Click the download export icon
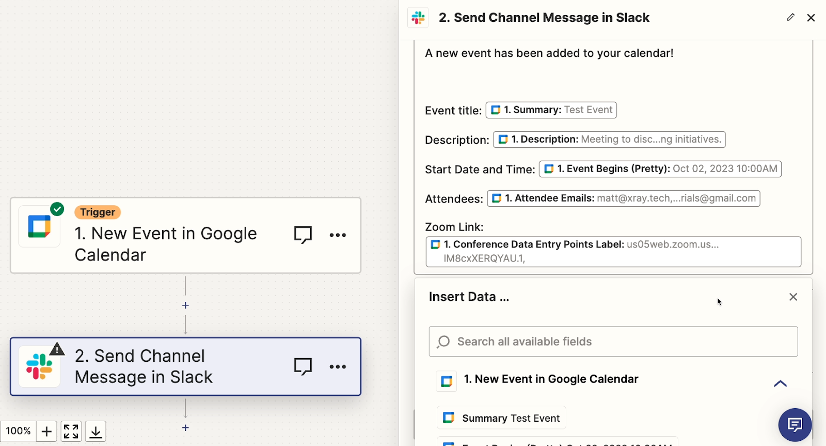This screenshot has width=826, height=446. pos(96,431)
